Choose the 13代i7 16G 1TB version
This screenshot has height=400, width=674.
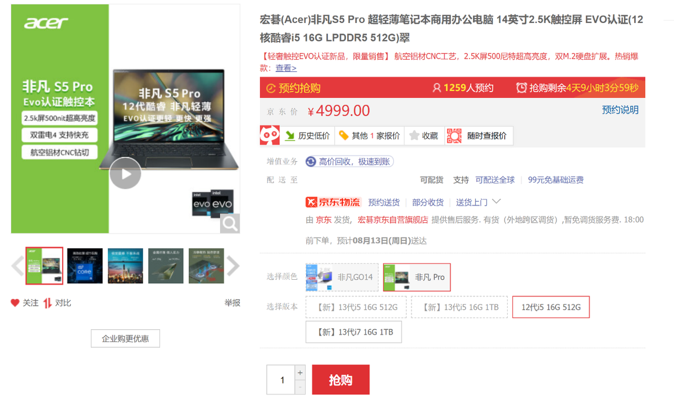pos(353,331)
